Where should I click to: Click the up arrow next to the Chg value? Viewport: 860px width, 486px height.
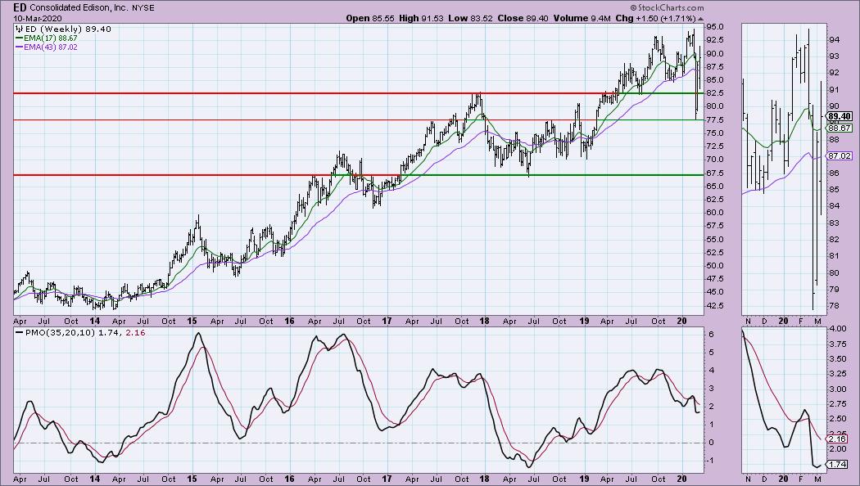click(700, 19)
